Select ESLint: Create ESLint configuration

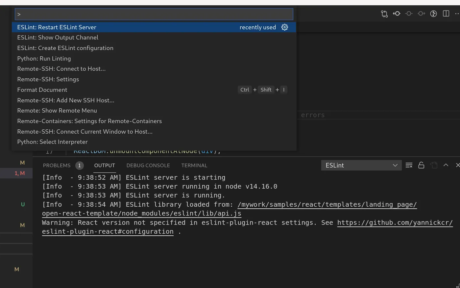point(154,48)
